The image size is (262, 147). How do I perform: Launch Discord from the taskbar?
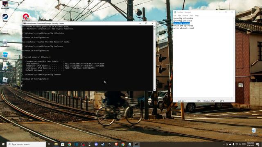click(96, 144)
